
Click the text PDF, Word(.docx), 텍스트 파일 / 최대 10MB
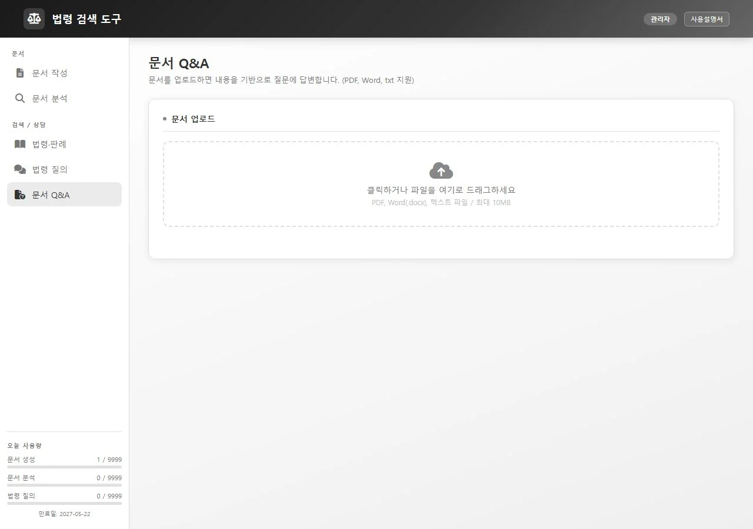[x=441, y=203]
